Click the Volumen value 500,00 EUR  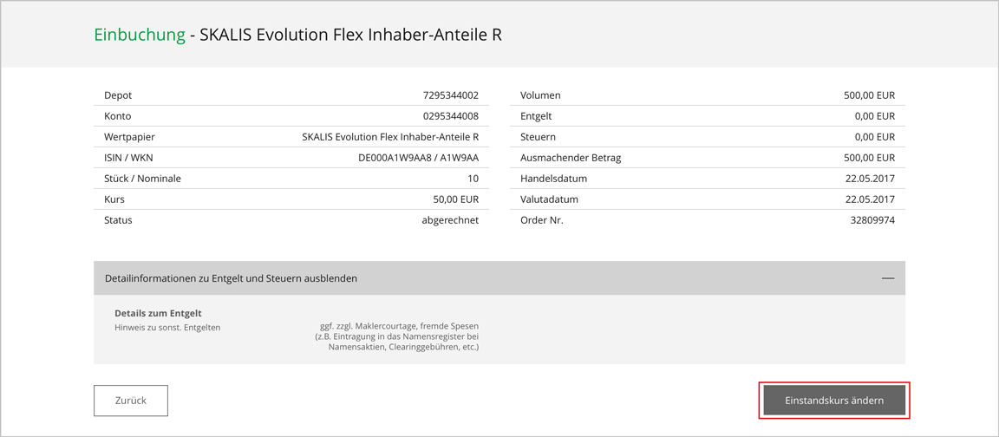(870, 95)
